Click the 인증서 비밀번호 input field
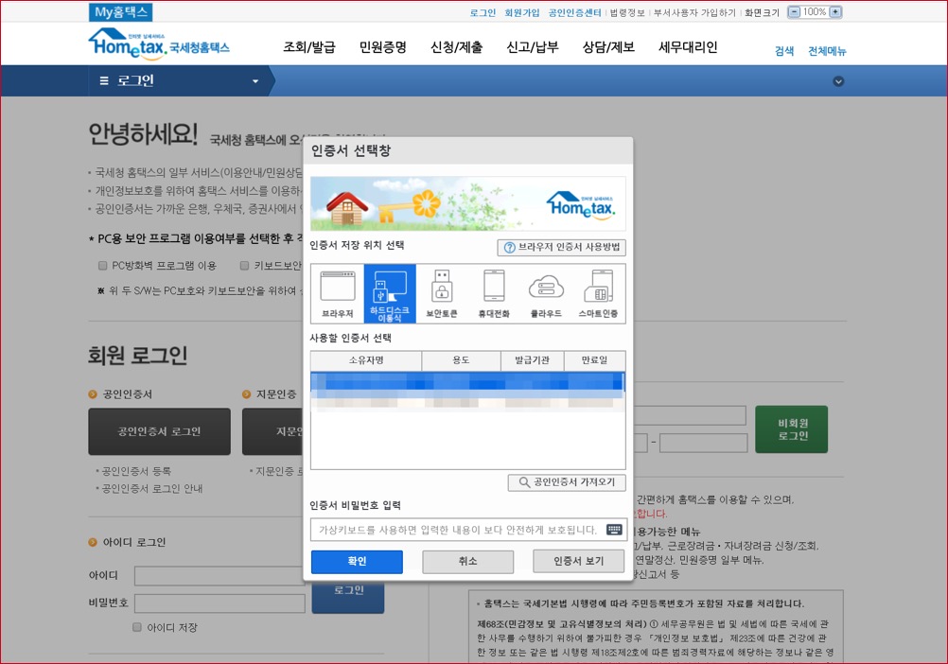 click(468, 530)
